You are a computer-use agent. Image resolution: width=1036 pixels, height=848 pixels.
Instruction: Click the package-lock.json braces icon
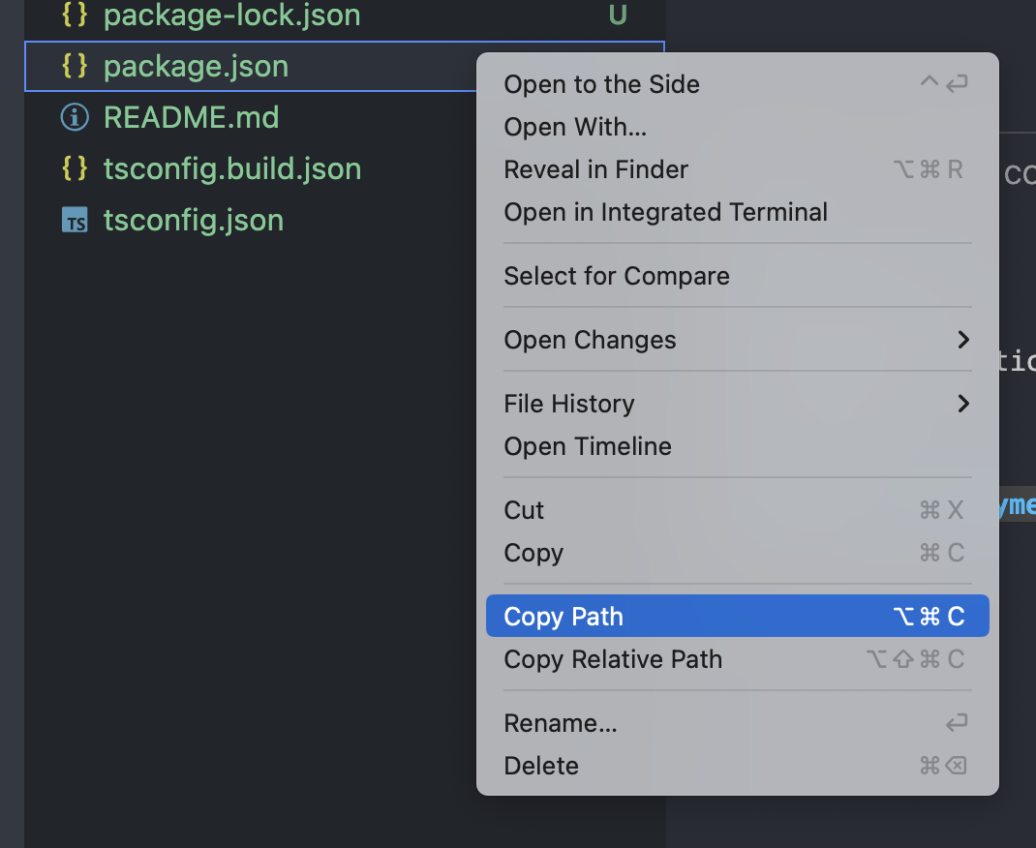(x=75, y=15)
